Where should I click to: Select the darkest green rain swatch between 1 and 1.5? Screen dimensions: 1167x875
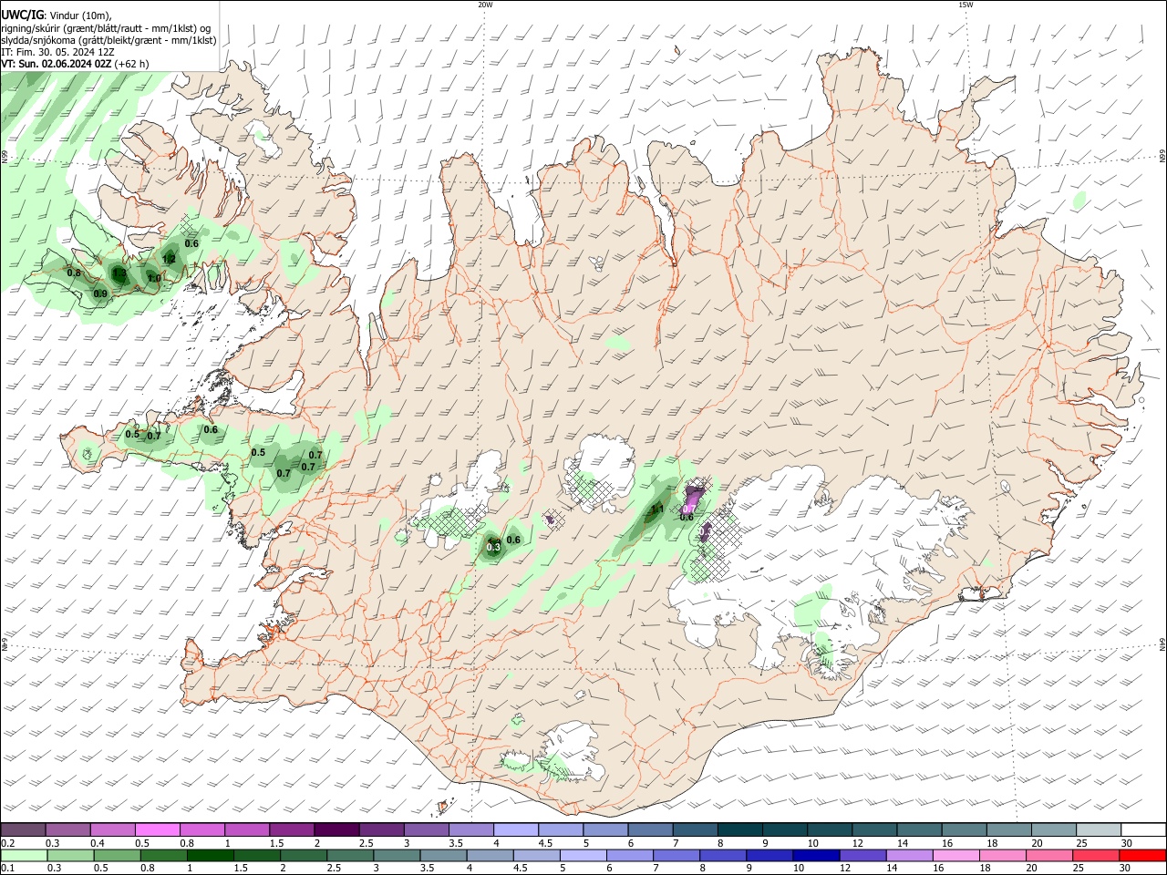(x=210, y=855)
